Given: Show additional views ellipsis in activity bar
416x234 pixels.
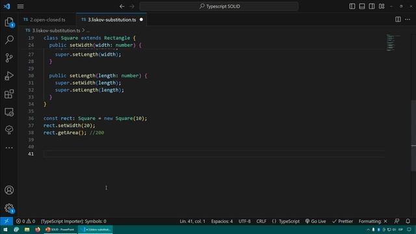Looking at the screenshot, I should tap(9, 148).
